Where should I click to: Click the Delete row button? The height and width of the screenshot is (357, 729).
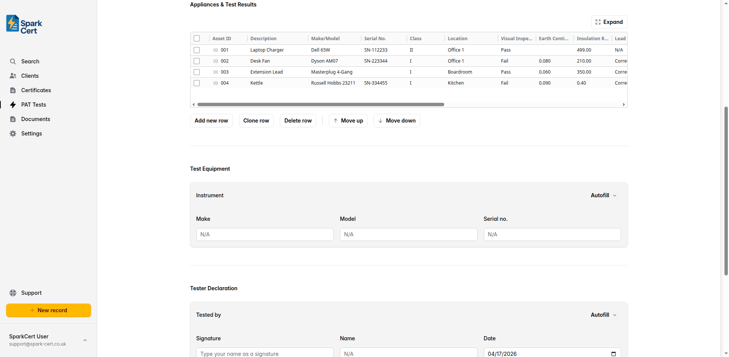click(298, 121)
